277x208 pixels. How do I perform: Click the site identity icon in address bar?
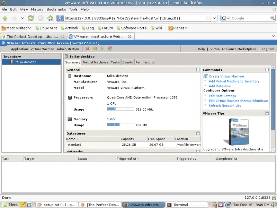(60, 18)
